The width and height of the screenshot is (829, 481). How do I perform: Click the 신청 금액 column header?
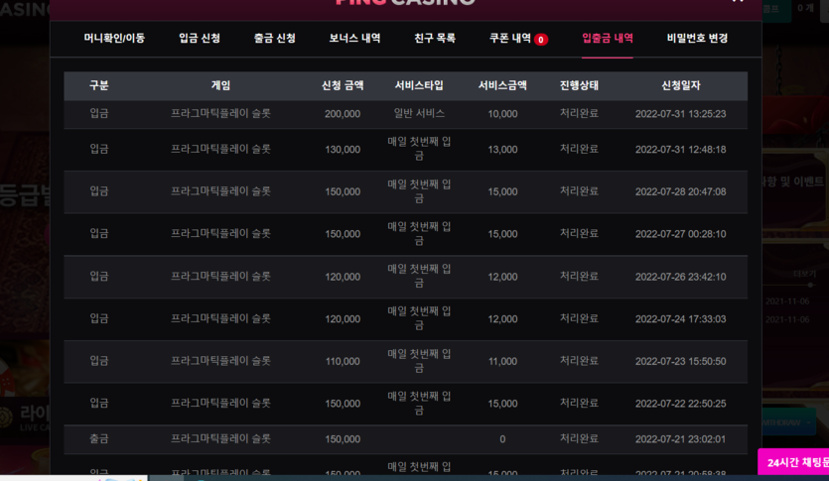click(x=343, y=85)
